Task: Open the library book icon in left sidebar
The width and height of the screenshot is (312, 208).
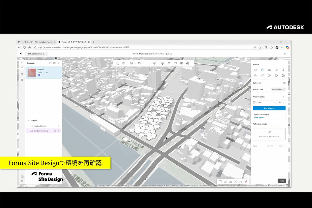Action: pos(22,68)
